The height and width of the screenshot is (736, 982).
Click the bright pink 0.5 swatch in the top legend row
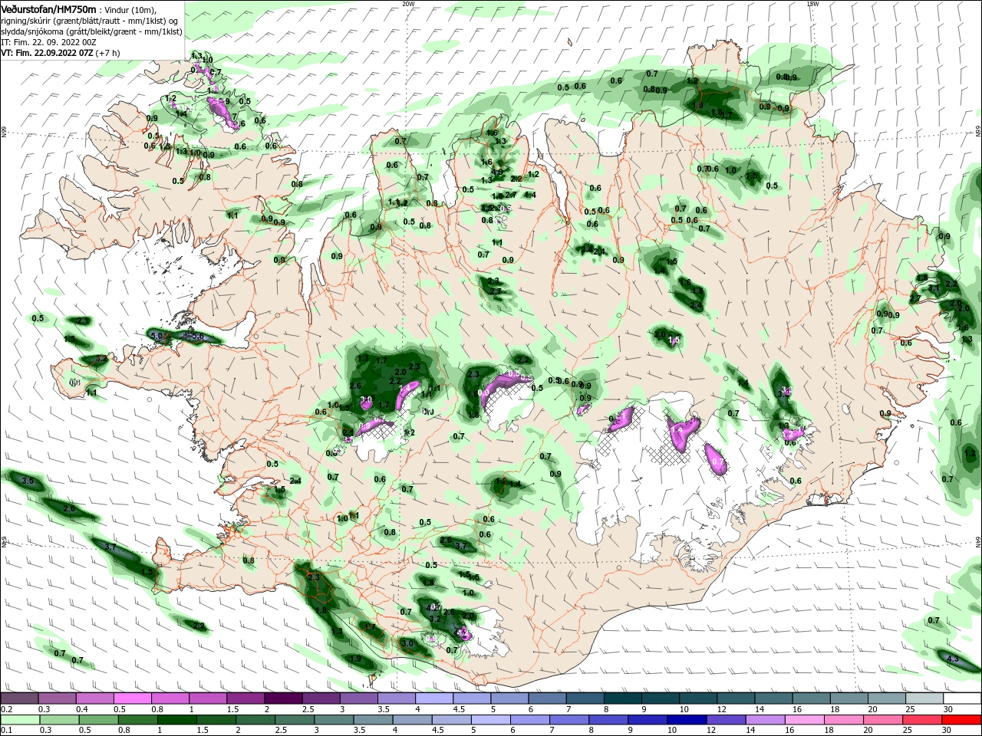pyautogui.click(x=132, y=698)
